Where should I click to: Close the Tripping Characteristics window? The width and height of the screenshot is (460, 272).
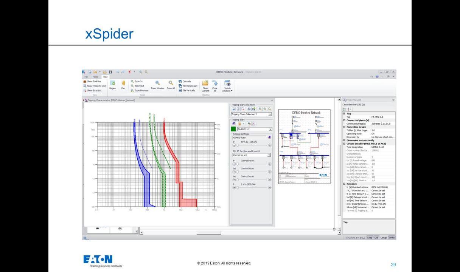(x=272, y=100)
